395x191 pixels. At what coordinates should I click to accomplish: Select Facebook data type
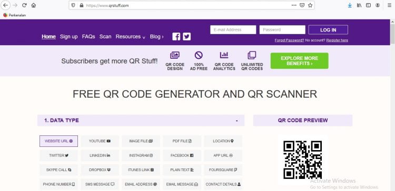(182, 155)
